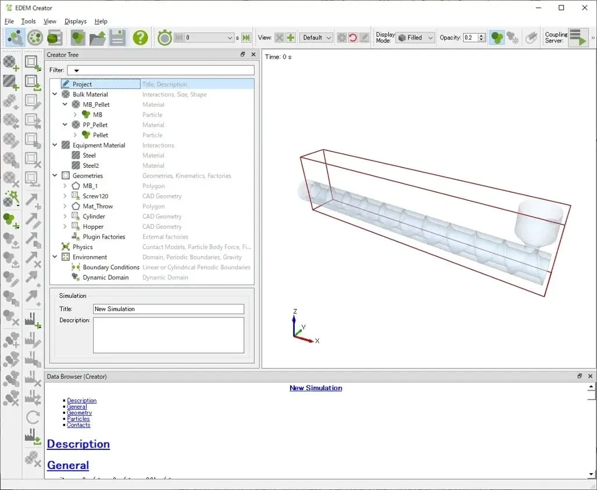Select Dynamic Domain tree item
The height and width of the screenshot is (490, 597).
pyautogui.click(x=105, y=277)
